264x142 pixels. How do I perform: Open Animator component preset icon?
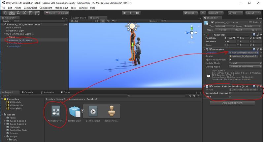click(257, 49)
